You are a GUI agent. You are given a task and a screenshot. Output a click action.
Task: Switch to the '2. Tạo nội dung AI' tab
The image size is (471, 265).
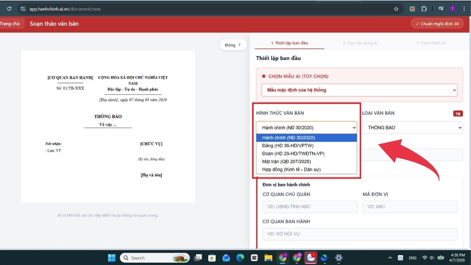(x=360, y=43)
